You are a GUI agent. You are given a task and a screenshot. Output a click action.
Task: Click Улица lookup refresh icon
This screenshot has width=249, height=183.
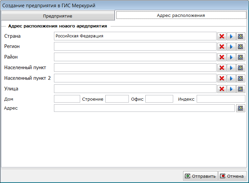coord(241,89)
